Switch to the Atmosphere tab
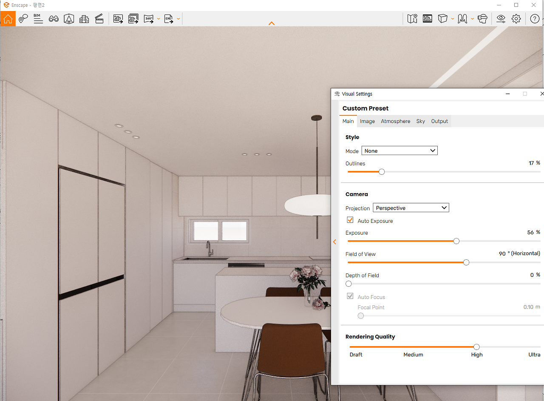 (395, 121)
